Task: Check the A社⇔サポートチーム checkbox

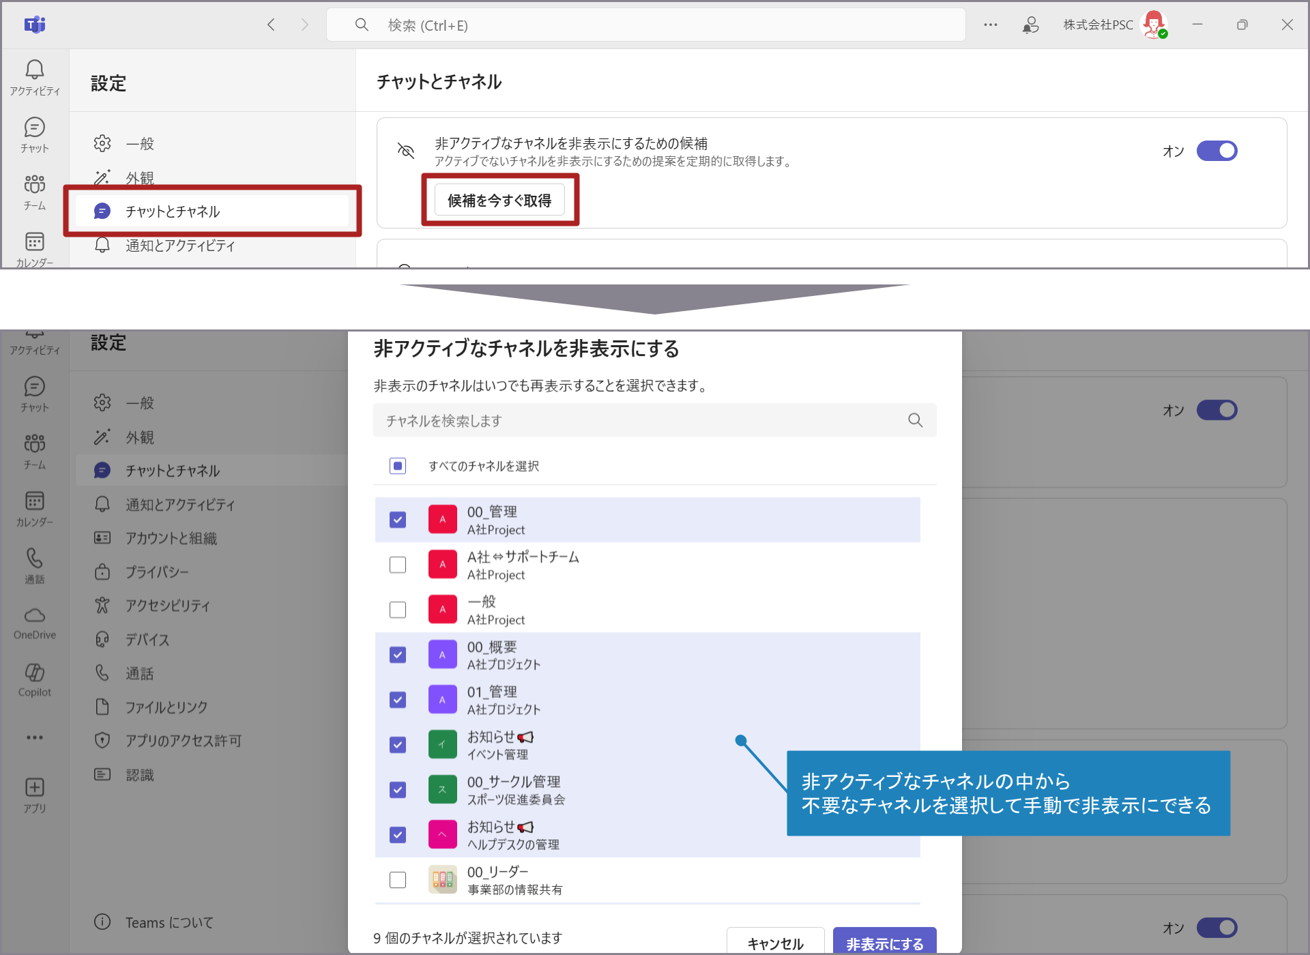Action: [398, 565]
